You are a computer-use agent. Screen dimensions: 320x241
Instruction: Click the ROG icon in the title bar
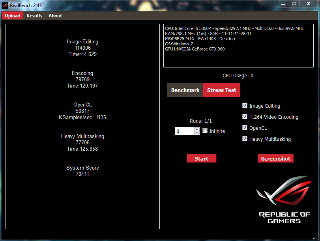click(5, 6)
